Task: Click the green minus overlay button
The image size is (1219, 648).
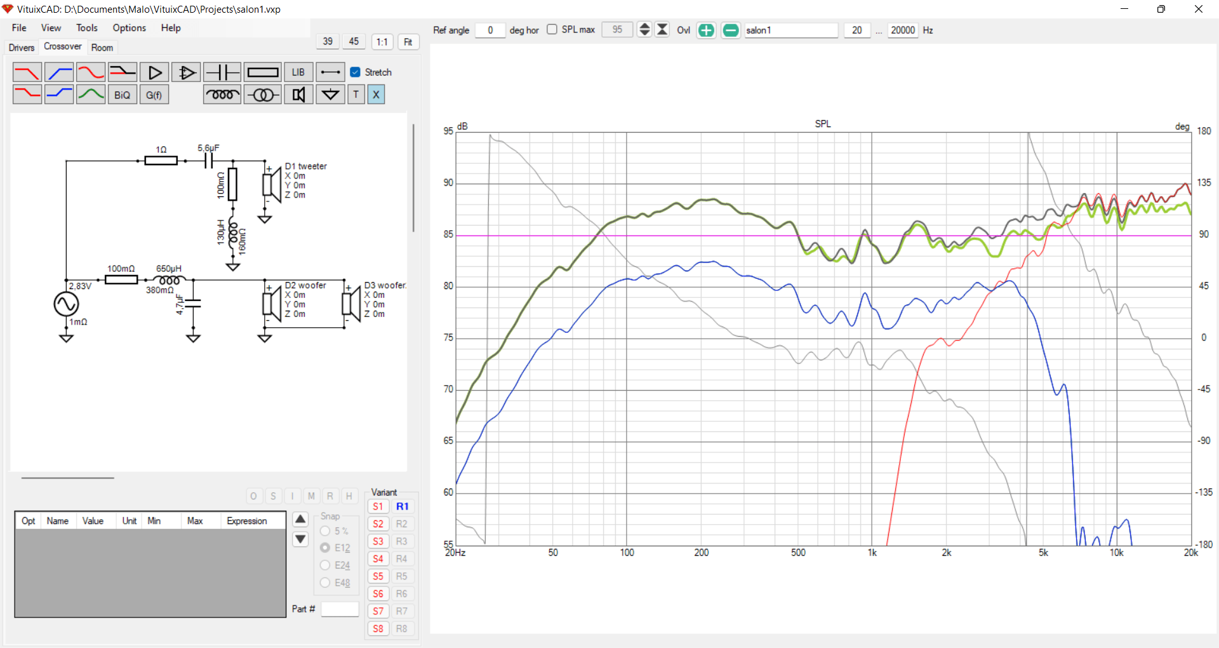Action: click(731, 30)
